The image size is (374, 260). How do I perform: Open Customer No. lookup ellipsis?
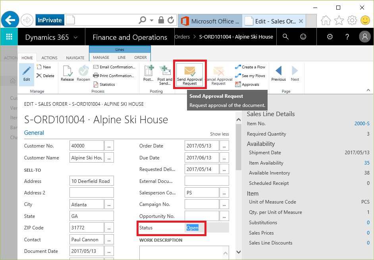click(109, 146)
